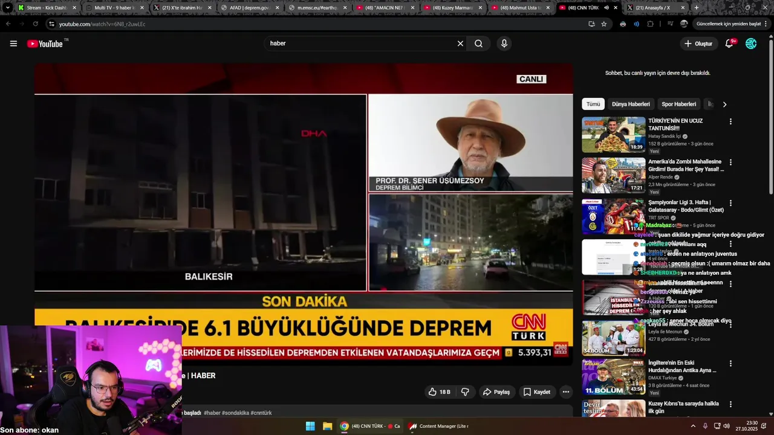Image resolution: width=774 pixels, height=435 pixels.
Task: Switch to Stream - Kick Dashboard tab
Action: (47, 8)
